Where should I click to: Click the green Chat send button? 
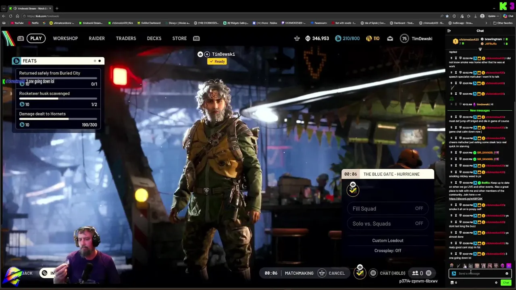pos(506,283)
